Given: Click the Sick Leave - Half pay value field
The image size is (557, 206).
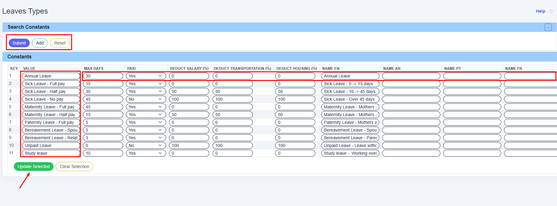Looking at the screenshot, I should 51,91.
